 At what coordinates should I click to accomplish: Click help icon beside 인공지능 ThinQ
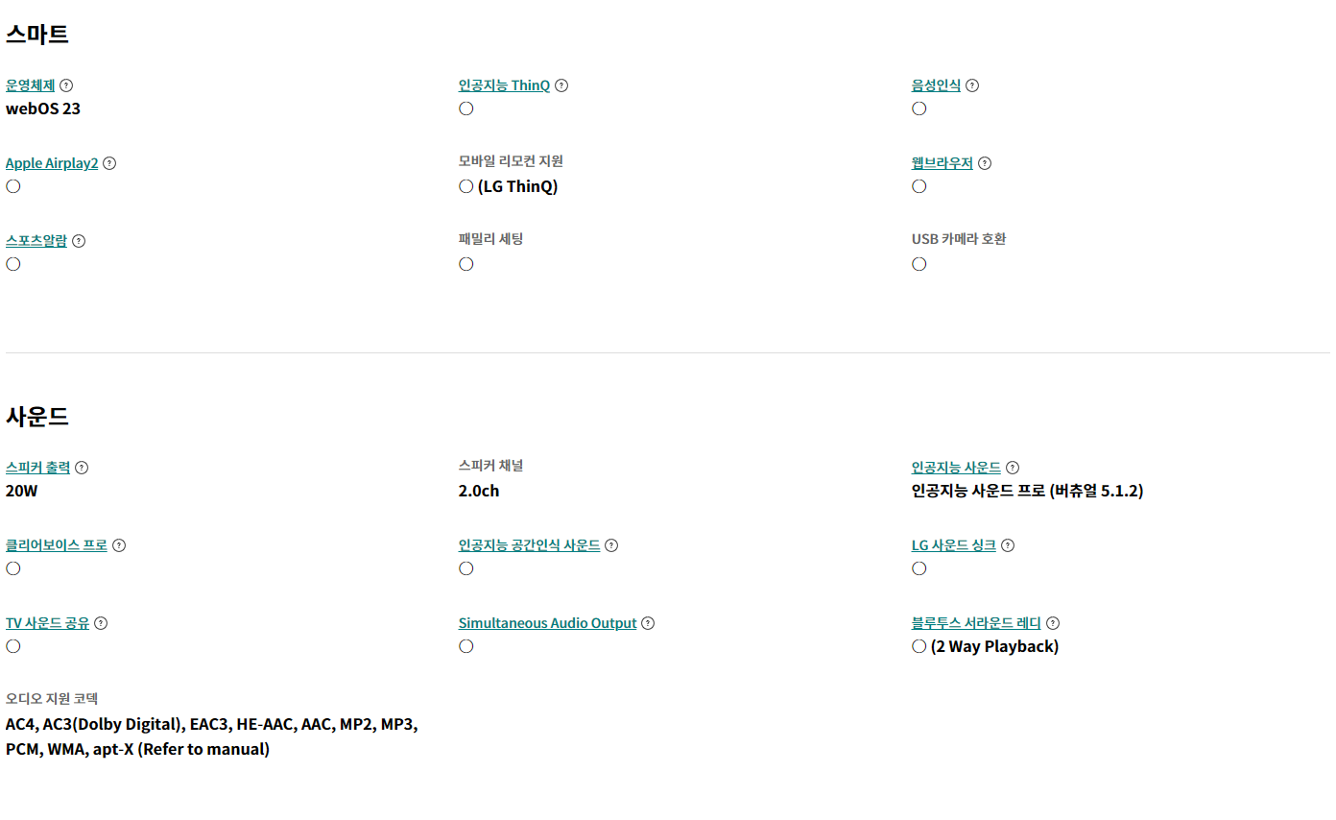[561, 85]
